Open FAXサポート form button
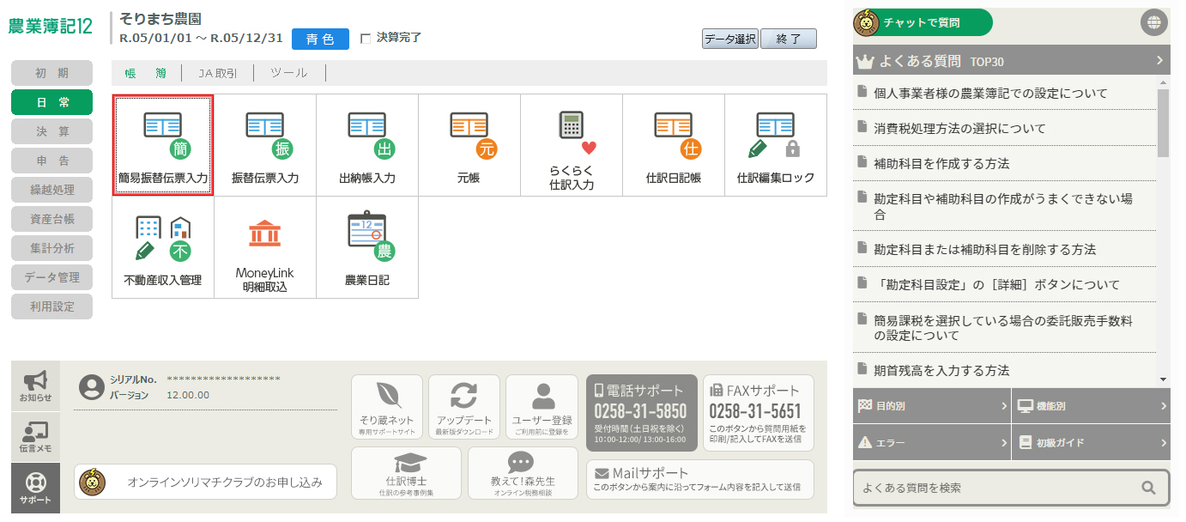 coord(758,413)
